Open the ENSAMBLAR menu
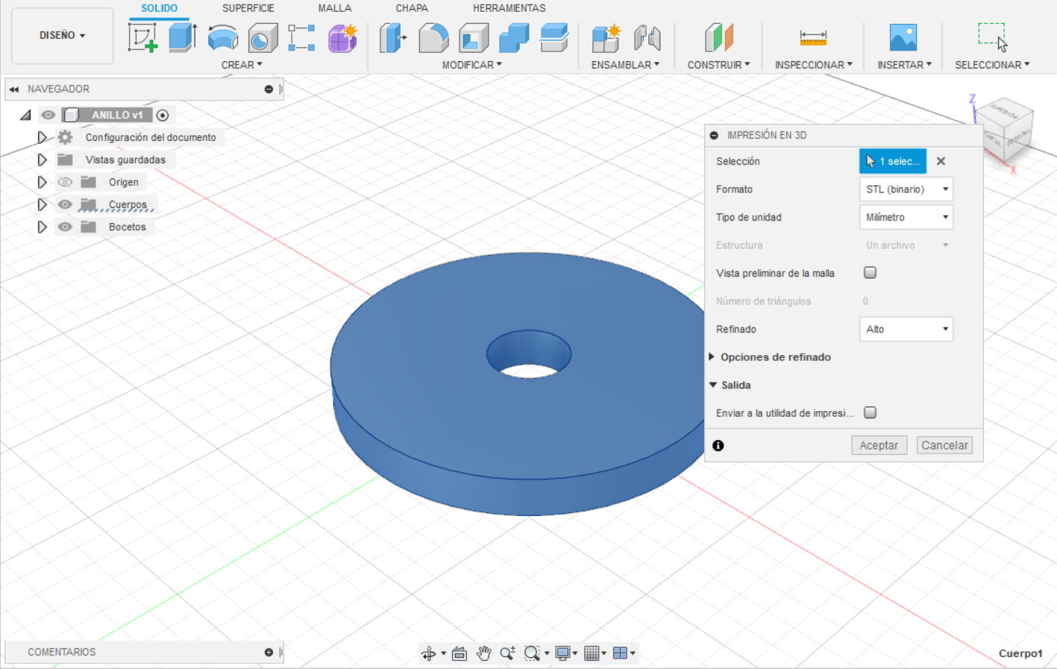This screenshot has height=669, width=1057. coord(625,65)
